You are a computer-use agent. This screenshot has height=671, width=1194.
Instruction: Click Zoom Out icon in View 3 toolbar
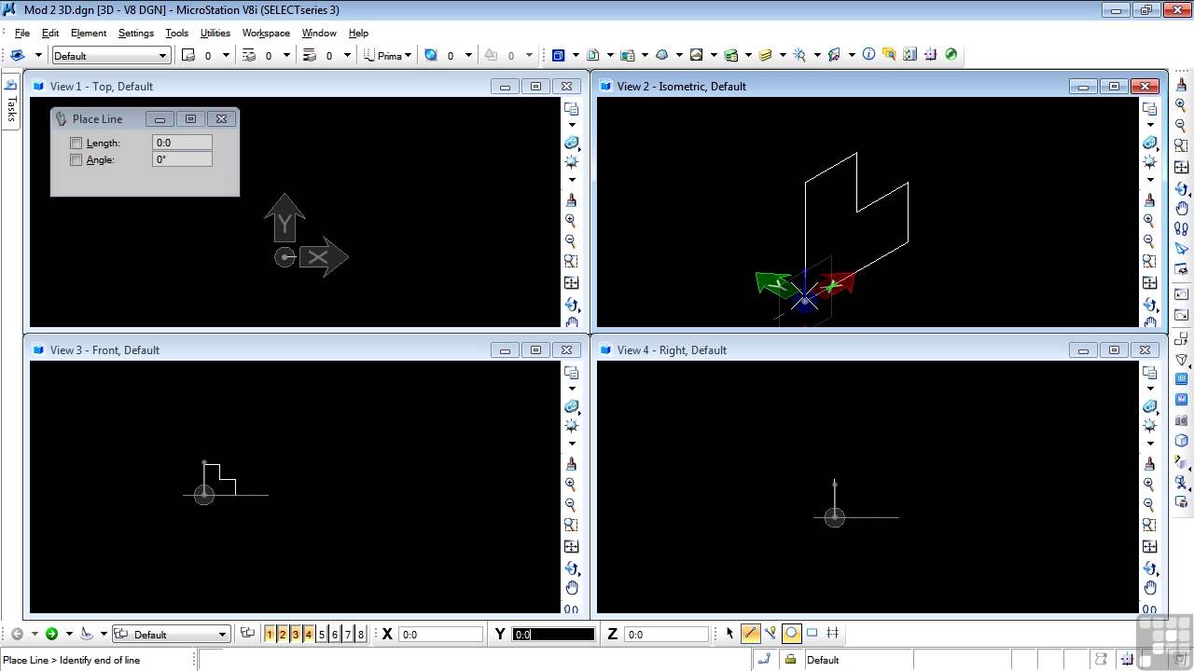(571, 505)
